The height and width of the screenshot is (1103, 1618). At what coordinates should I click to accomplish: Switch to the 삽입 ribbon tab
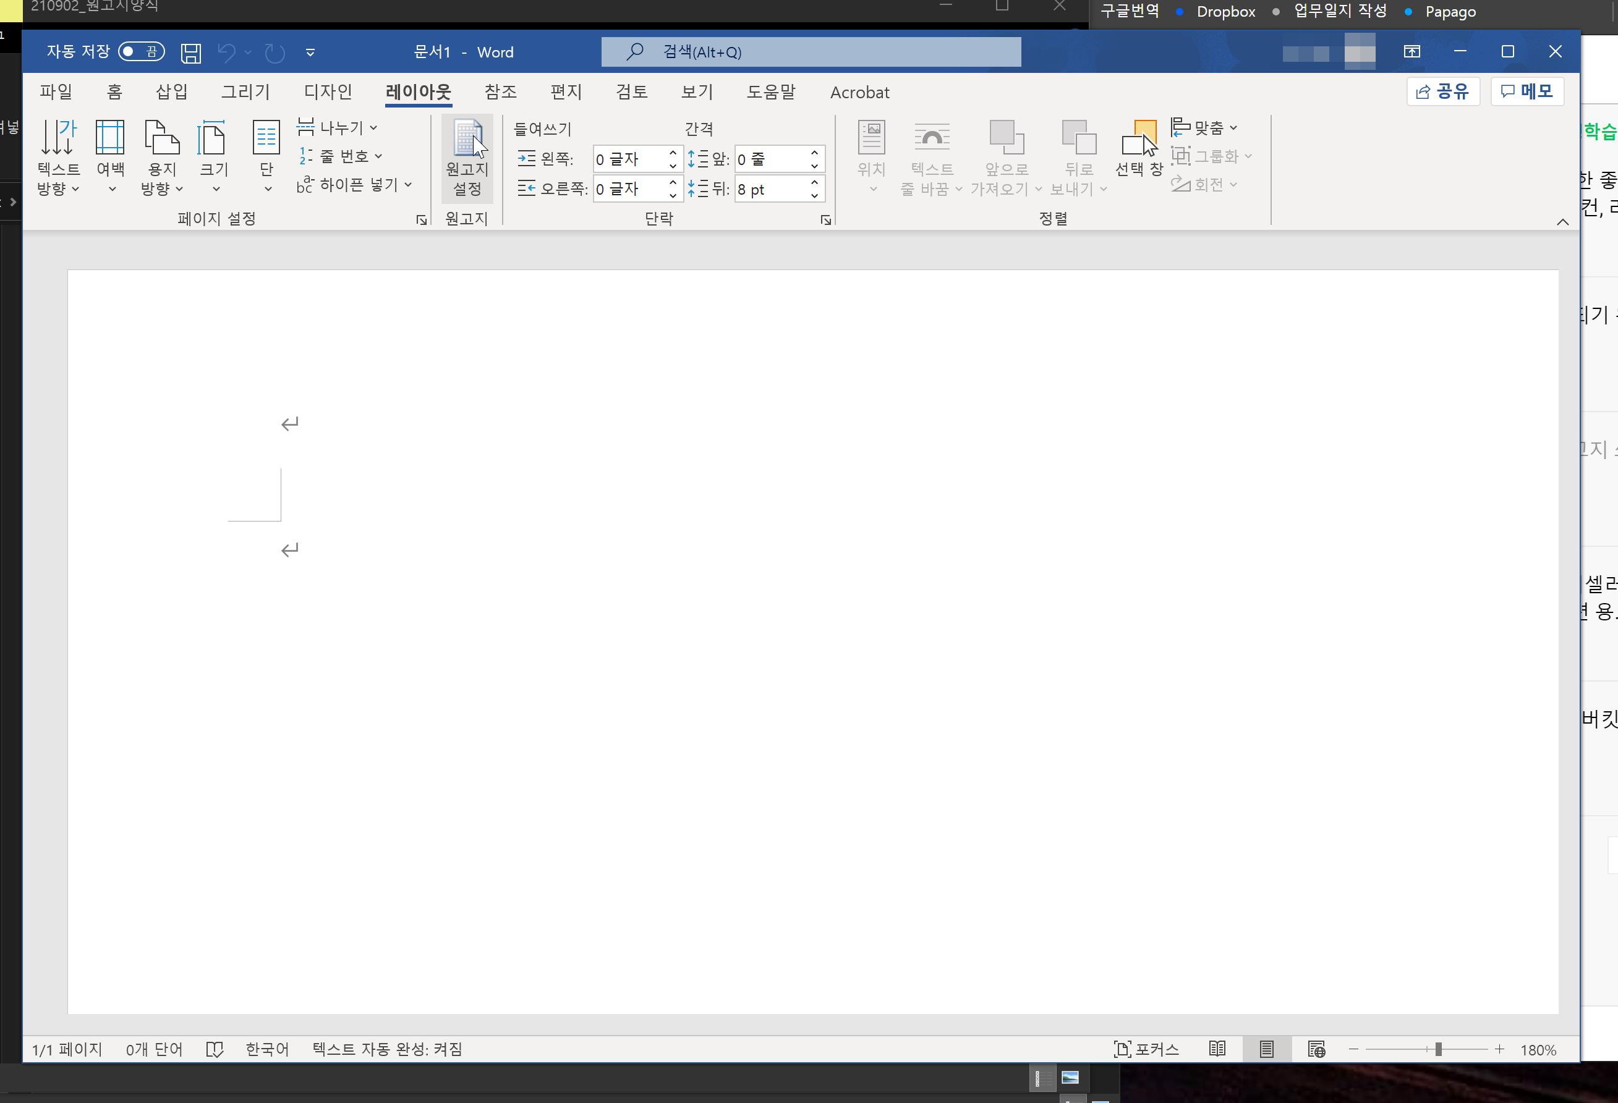pyautogui.click(x=171, y=92)
